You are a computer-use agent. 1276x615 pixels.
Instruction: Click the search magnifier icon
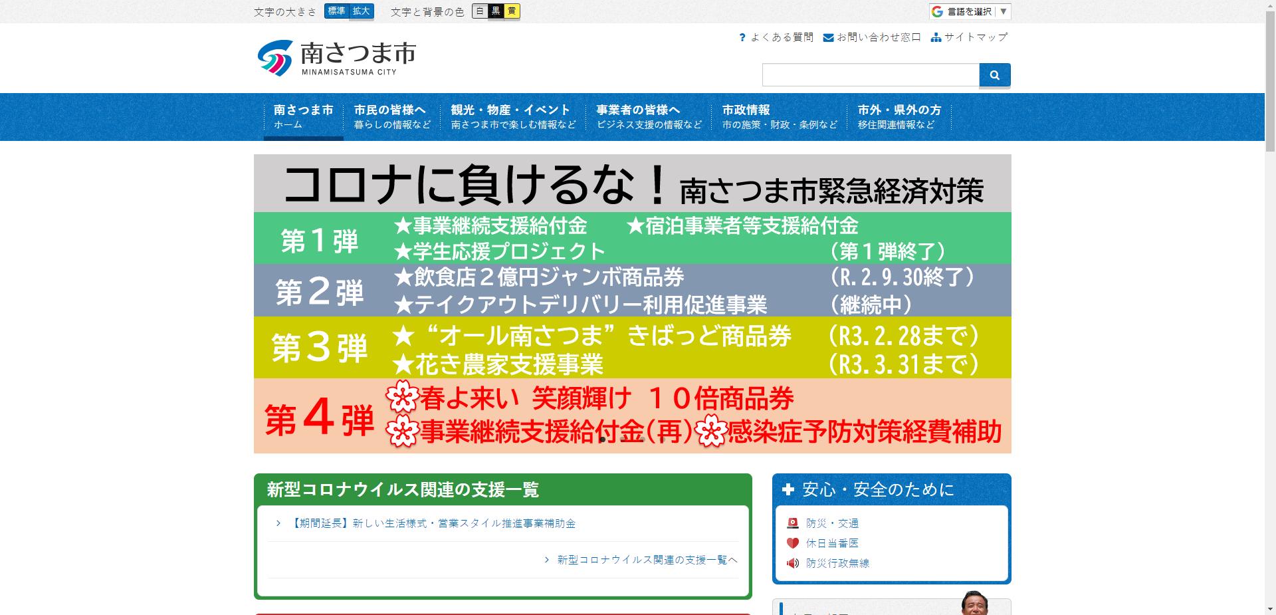(994, 74)
